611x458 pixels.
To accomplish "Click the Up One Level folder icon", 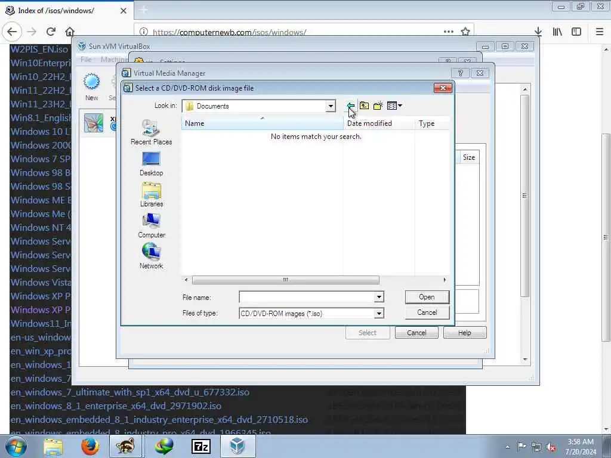I will [x=365, y=106].
